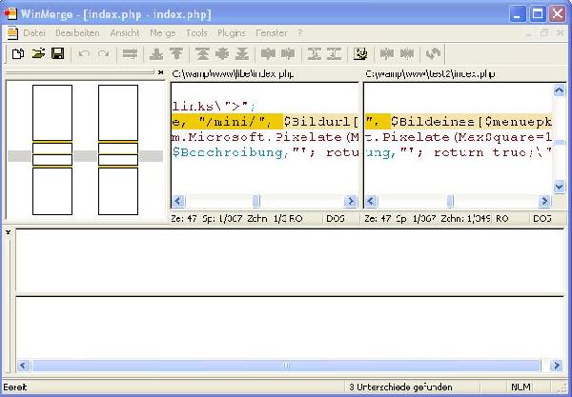
Task: Go to the Last Difference icon
Action: [242, 54]
